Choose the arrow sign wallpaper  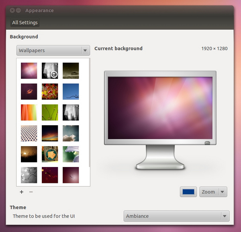[50, 154]
